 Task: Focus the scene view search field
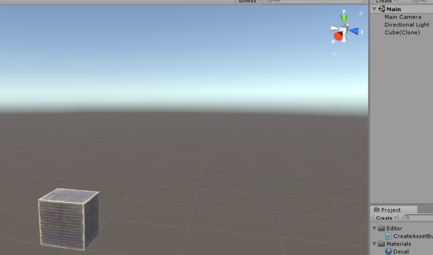tap(315, 2)
